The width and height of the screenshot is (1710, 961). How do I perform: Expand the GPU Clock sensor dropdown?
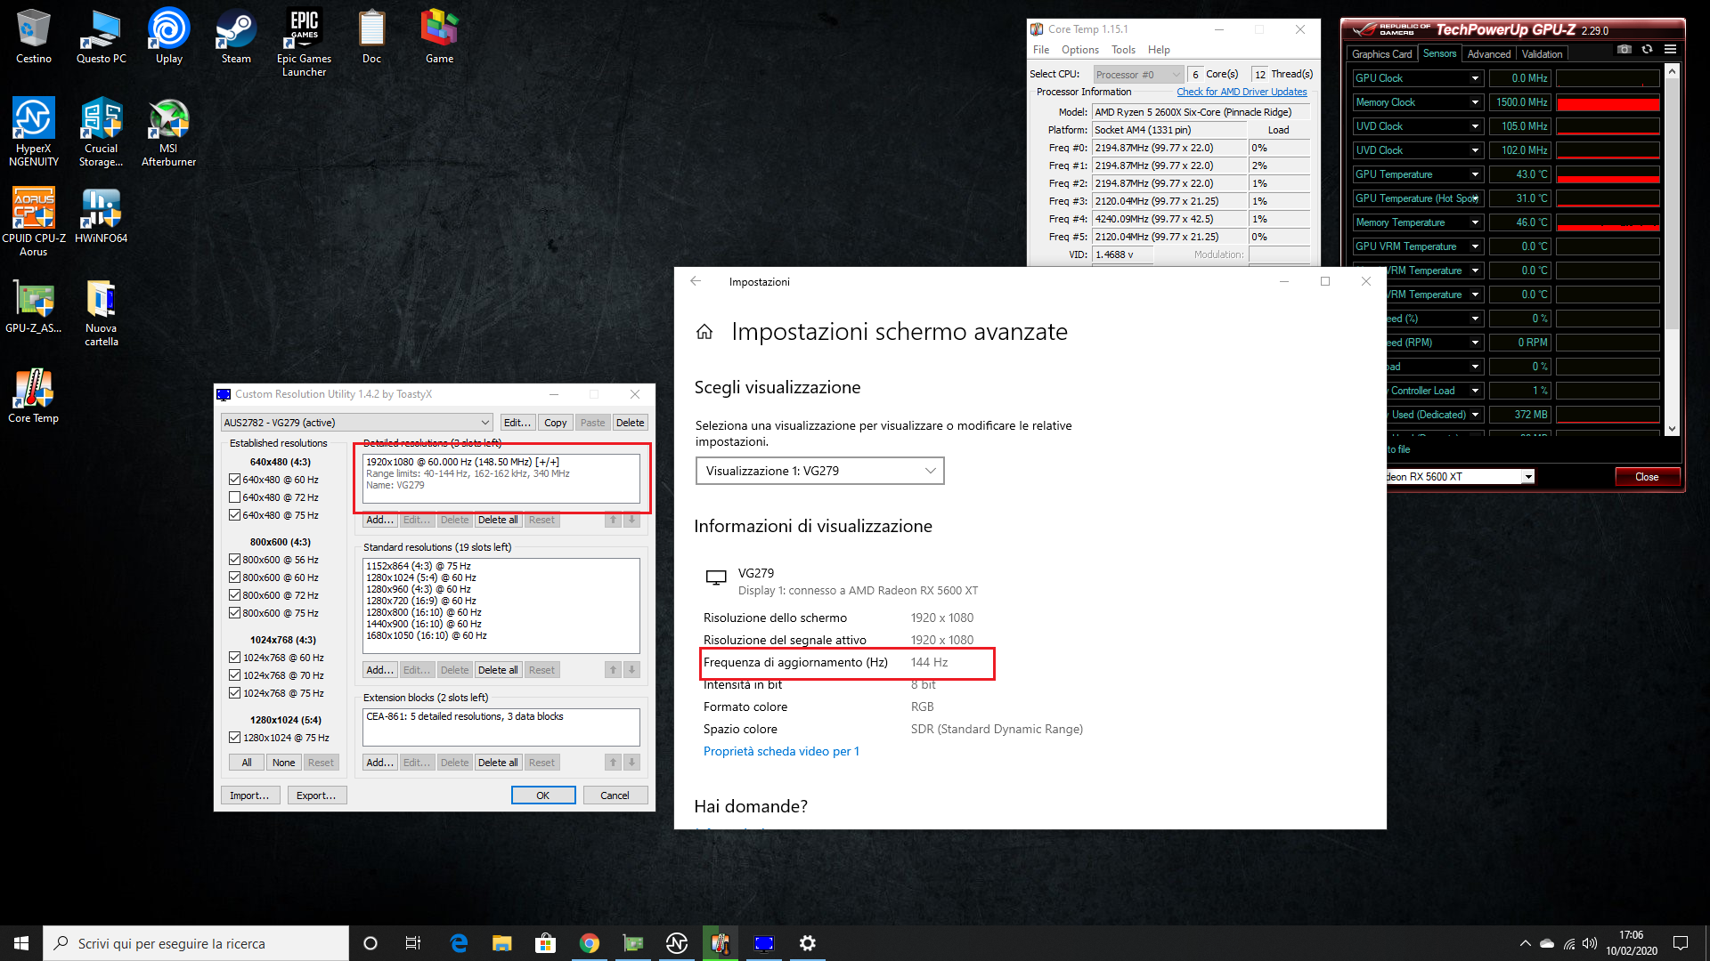pos(1475,78)
